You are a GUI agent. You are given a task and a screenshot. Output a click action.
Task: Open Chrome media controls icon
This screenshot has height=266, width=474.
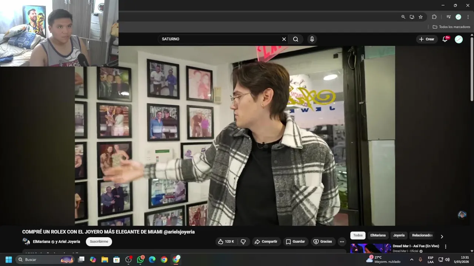click(448, 17)
